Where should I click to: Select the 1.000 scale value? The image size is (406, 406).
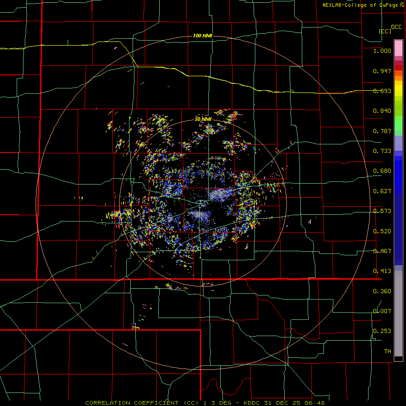(x=382, y=51)
